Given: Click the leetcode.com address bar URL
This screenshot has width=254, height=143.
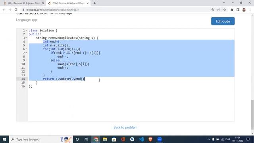Looking at the screenshot, I should tap(52, 10).
